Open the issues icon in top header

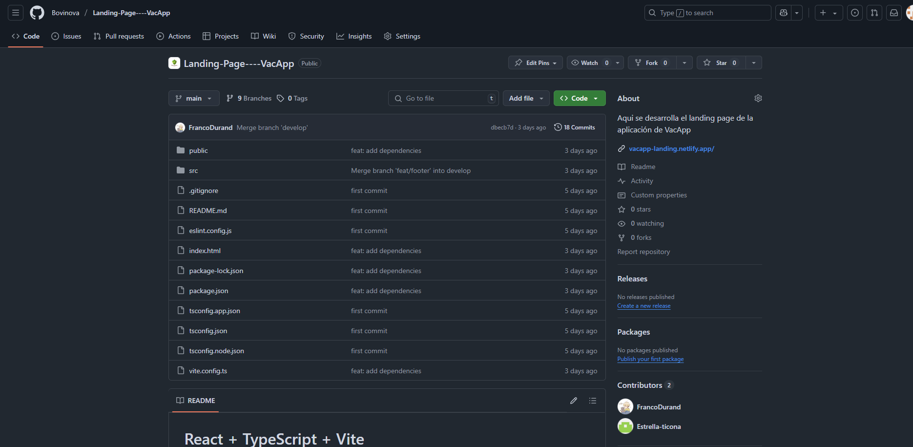(x=855, y=13)
